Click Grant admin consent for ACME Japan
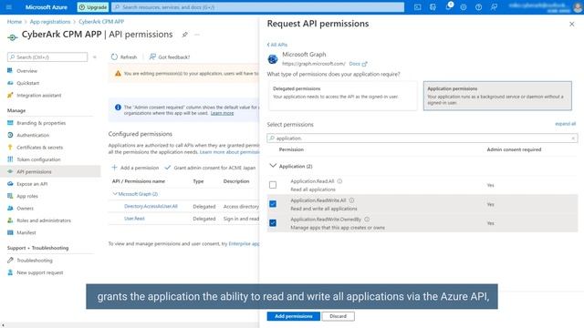 click(211, 168)
